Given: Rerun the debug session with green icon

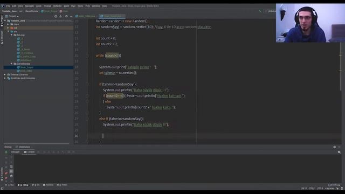Looking at the screenshot, I should pyautogui.click(x=6, y=152).
